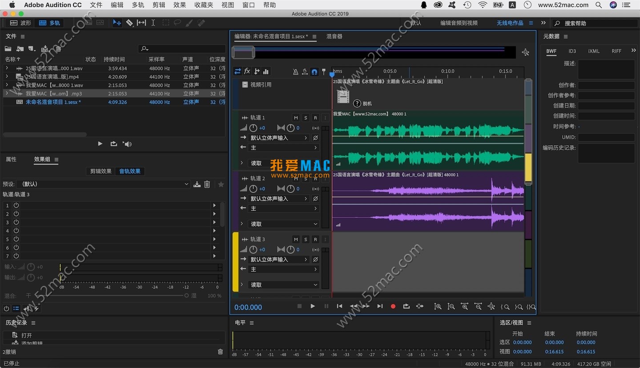Click the zoom to full overview icon
This screenshot has height=368, width=640.
click(526, 52)
